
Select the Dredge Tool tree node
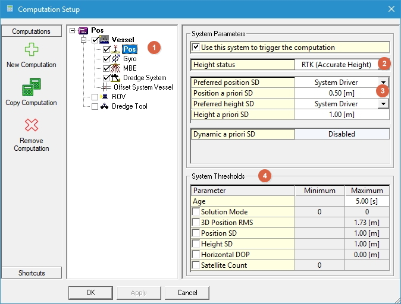pyautogui.click(x=129, y=106)
